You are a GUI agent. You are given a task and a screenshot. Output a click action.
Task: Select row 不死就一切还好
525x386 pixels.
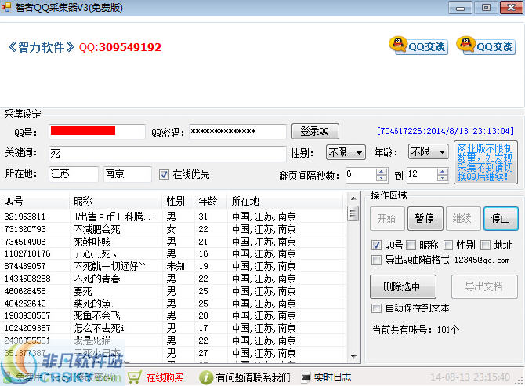click(x=173, y=266)
